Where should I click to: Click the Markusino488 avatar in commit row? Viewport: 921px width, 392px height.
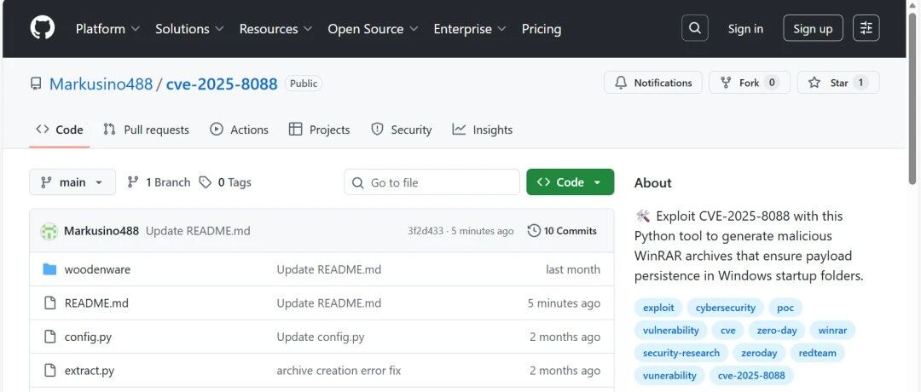pos(49,231)
